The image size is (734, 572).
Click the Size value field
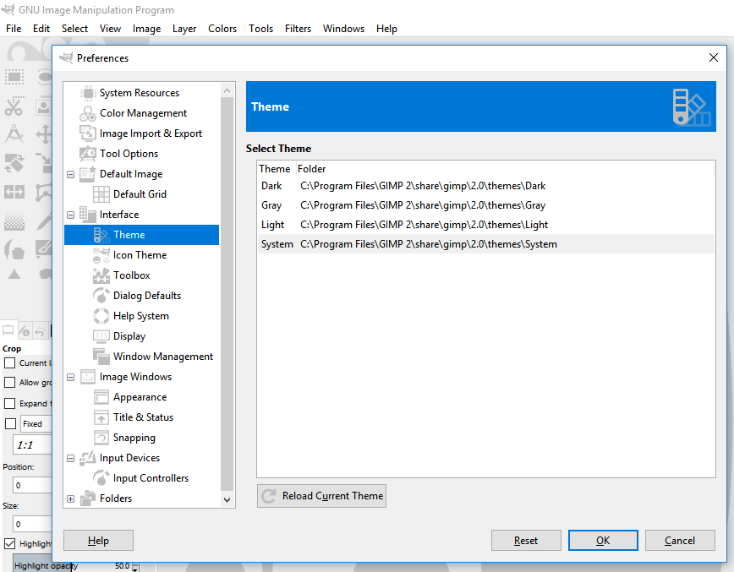32,525
